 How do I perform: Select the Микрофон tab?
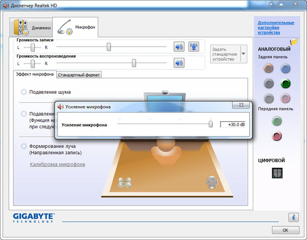[x=75, y=27]
